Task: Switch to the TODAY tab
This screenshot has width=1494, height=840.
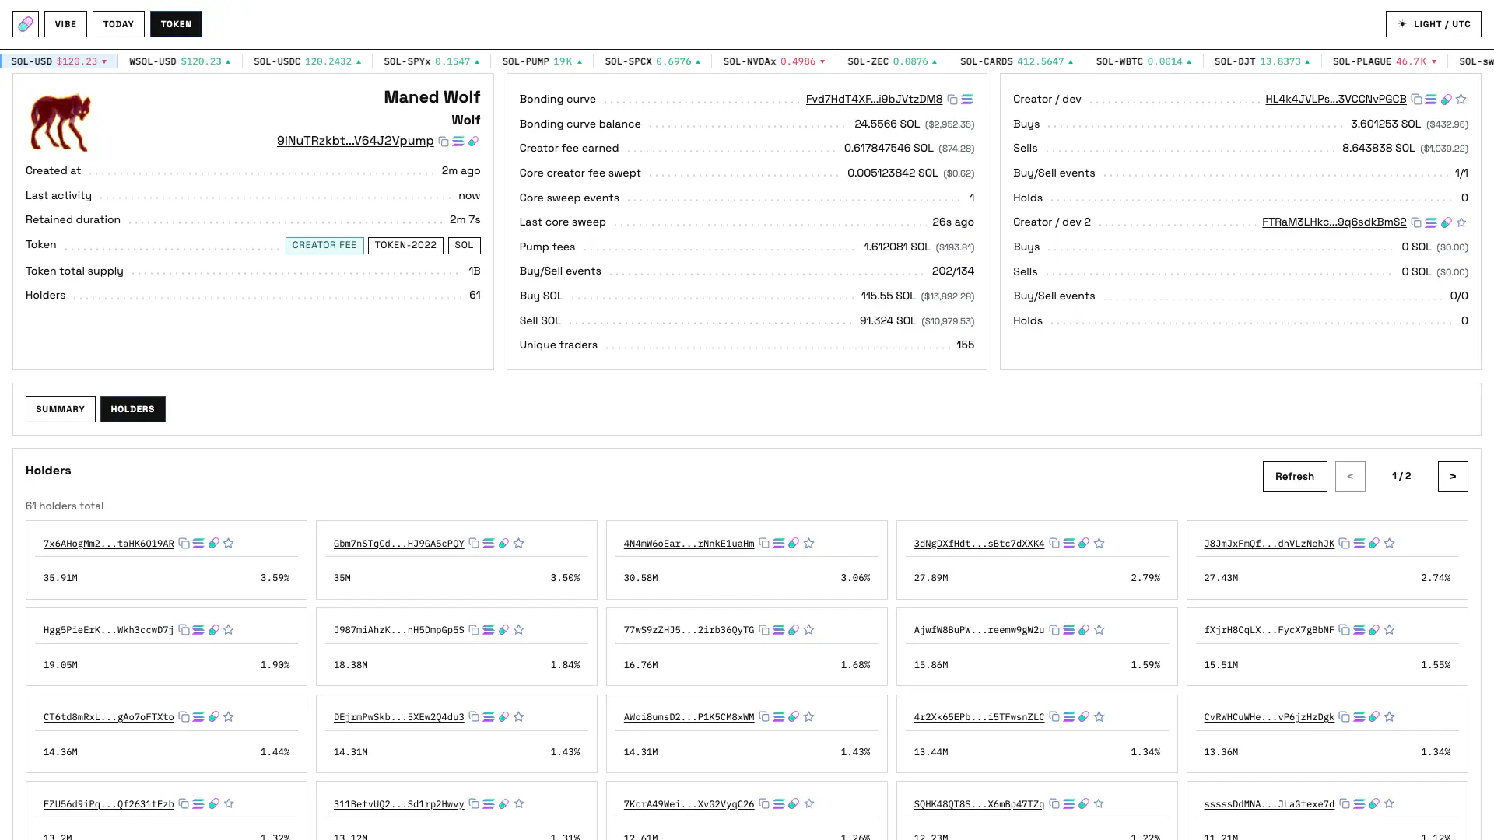Action: 118,24
